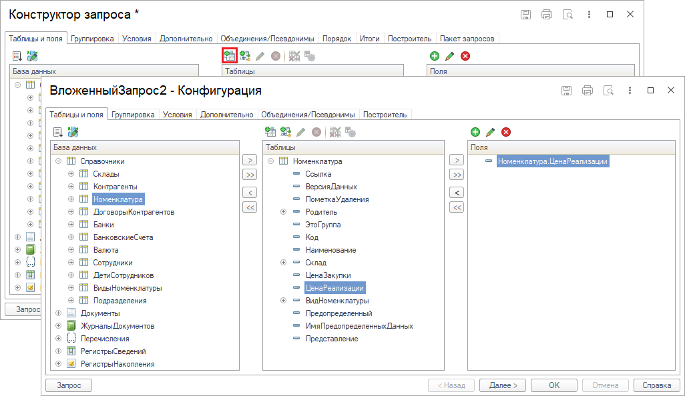Open three-dots menu in ВложенныйЗапрос2 title bar
Screen dimensions: 685x396
tap(630, 90)
